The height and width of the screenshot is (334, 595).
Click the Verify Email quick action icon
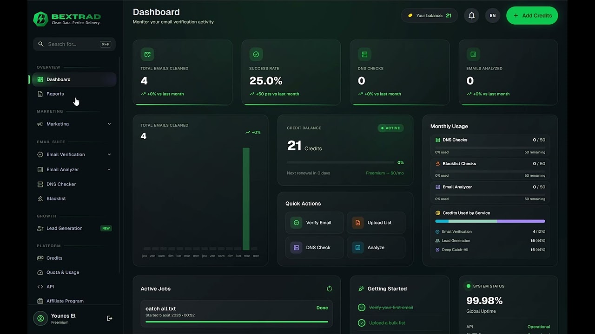296,223
